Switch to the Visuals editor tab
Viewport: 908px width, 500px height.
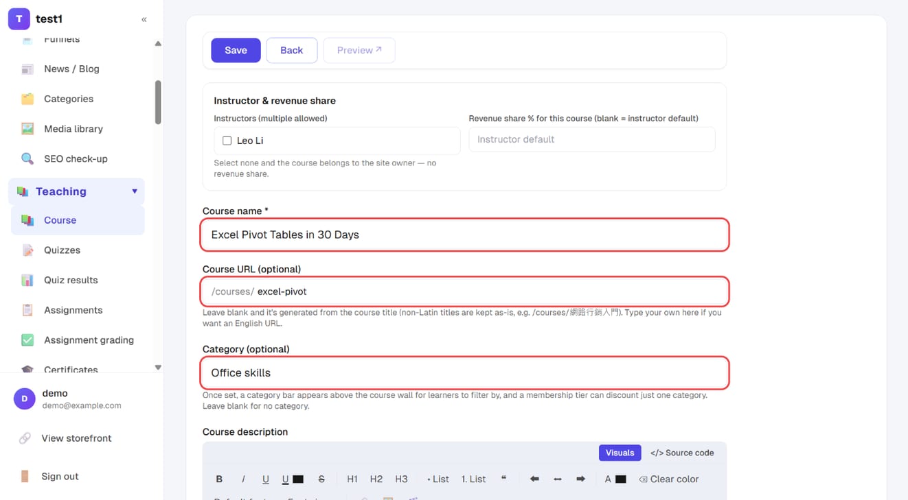coord(620,453)
